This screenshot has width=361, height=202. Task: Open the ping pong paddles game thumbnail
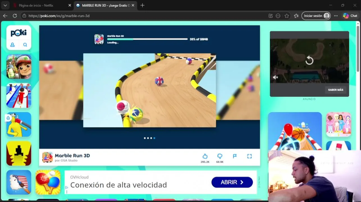tap(48, 182)
